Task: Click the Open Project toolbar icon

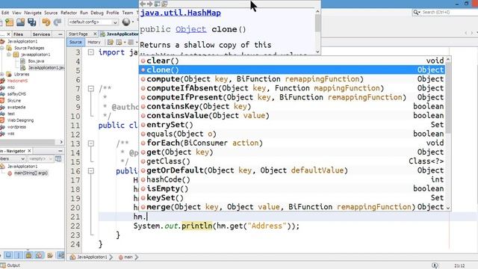Action: click(x=20, y=22)
